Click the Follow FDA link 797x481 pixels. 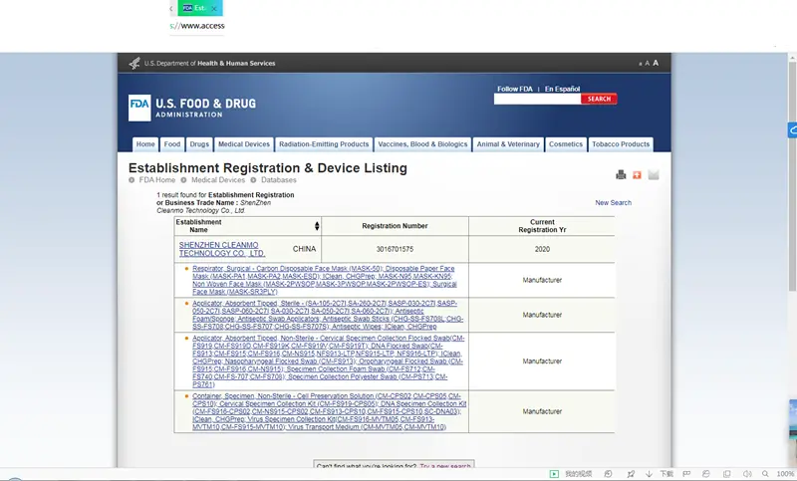[x=515, y=89]
